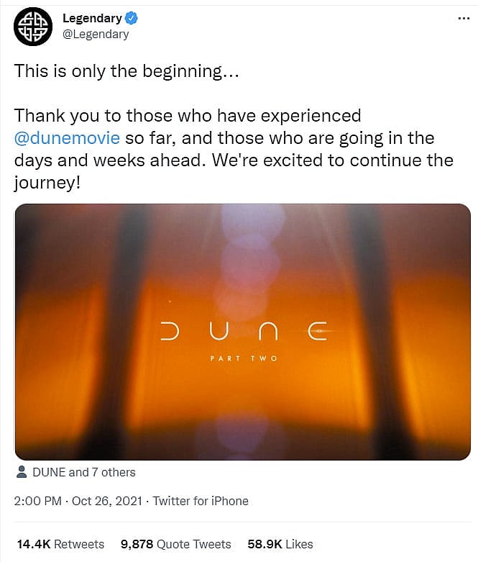The height and width of the screenshot is (562, 478).
Task: Open the @dunemovie mention link
Action: [67, 137]
